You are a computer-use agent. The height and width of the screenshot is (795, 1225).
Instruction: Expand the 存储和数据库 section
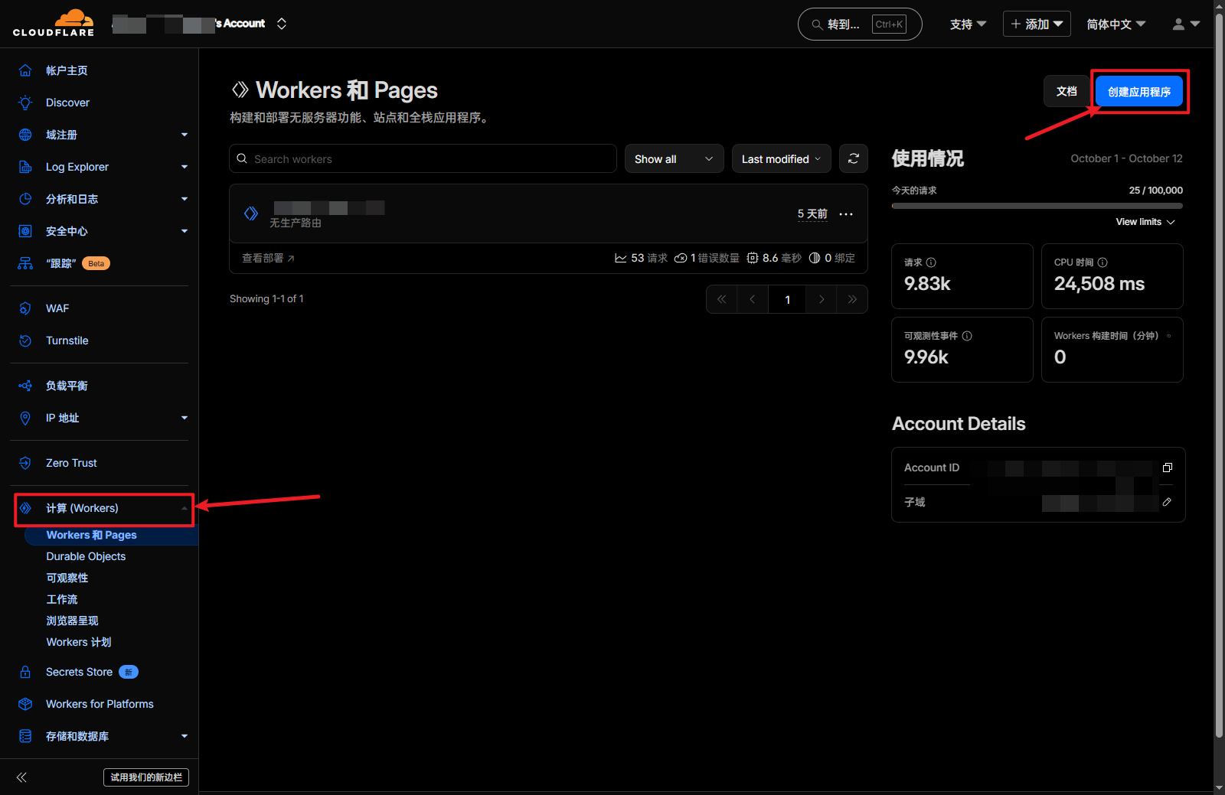point(184,735)
